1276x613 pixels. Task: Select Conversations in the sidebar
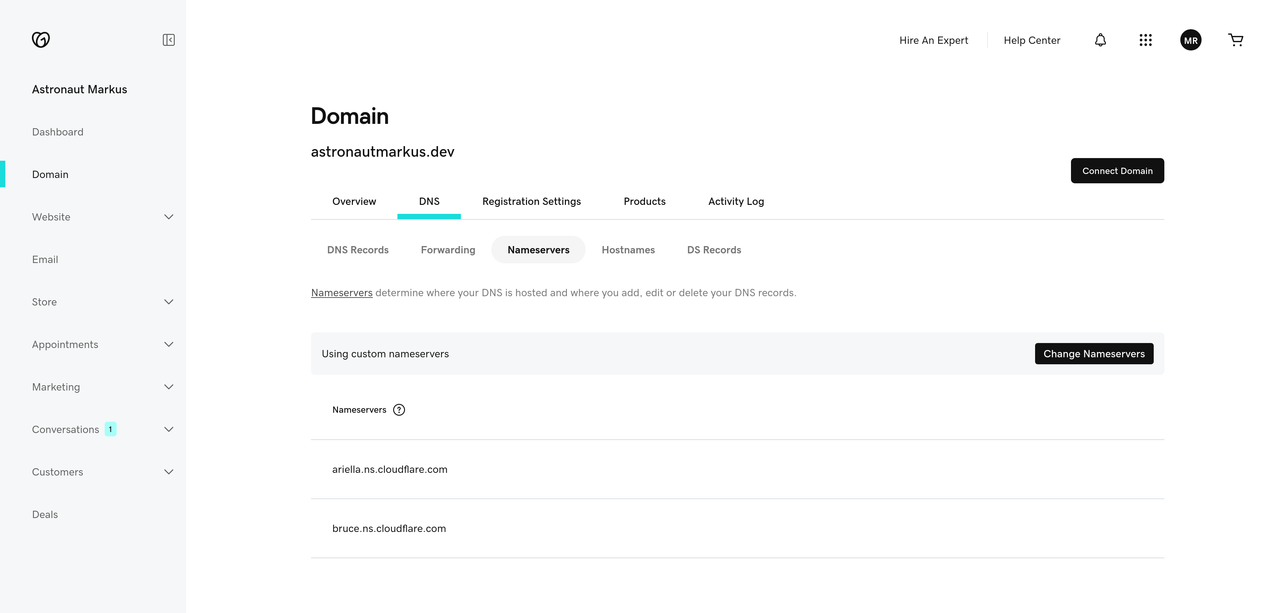point(65,429)
